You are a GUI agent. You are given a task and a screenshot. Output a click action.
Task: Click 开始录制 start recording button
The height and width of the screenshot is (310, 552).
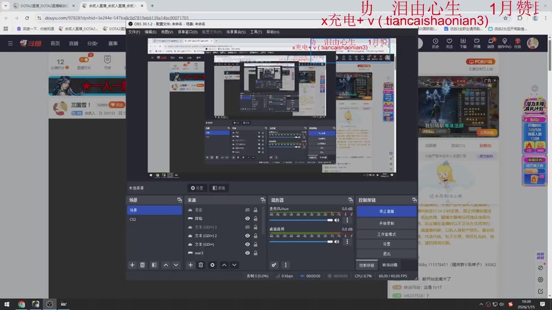[x=386, y=223]
